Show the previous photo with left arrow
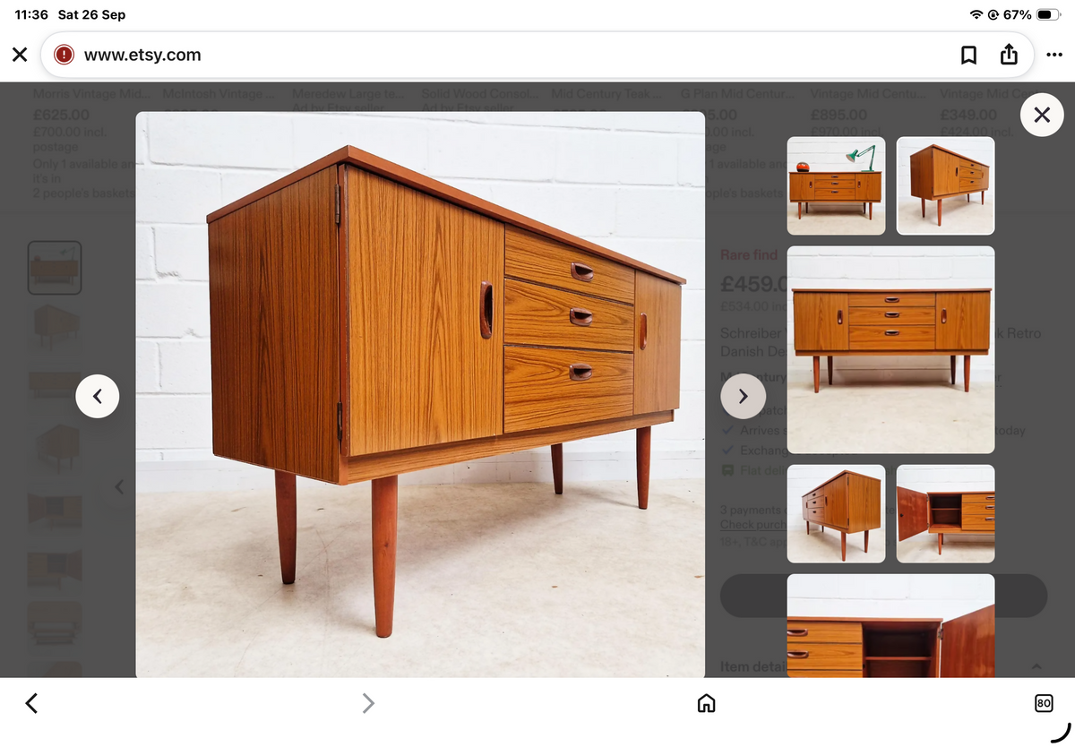 pyautogui.click(x=98, y=396)
